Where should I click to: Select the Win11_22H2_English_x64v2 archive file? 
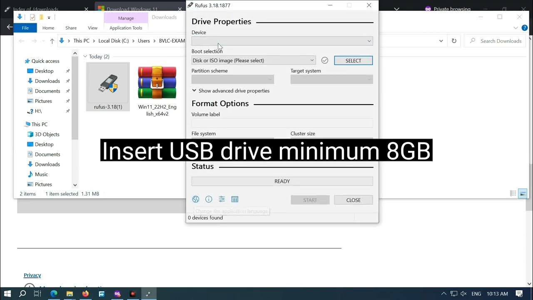pos(157,91)
